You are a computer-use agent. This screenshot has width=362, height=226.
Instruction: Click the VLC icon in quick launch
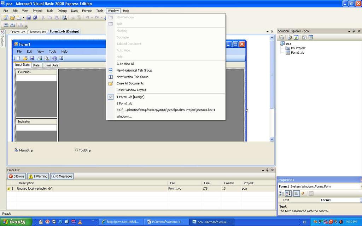click(80, 222)
